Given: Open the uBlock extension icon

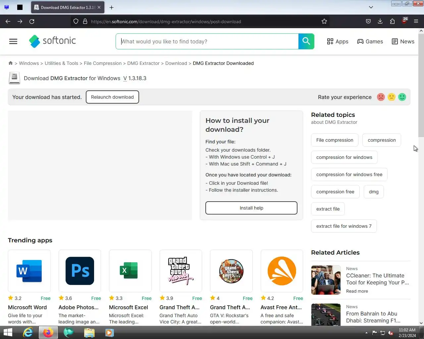Looking at the screenshot, I should pyautogui.click(x=404, y=21).
